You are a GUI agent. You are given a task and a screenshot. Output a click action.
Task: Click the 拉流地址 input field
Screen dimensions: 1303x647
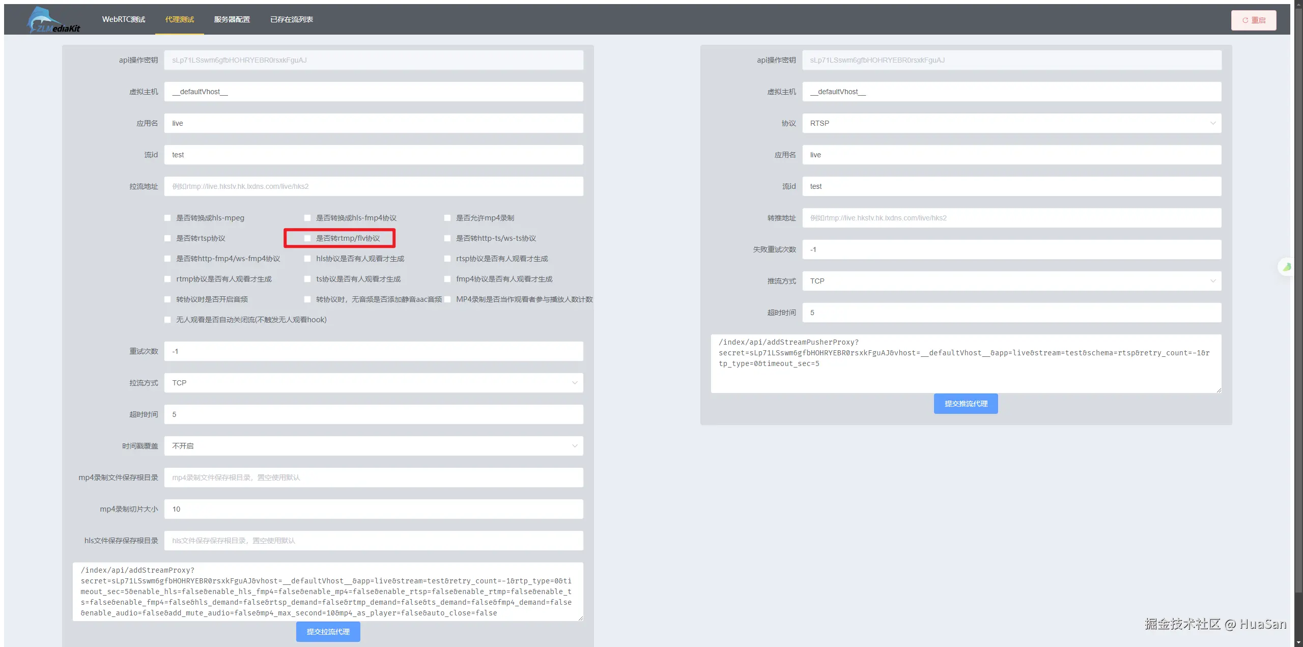click(x=373, y=186)
